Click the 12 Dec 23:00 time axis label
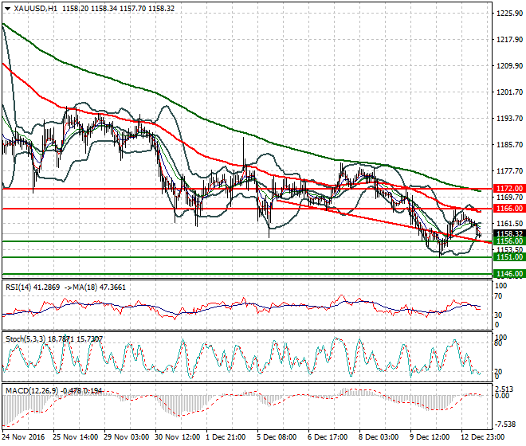Image resolution: width=526 pixels, height=446 pixels. point(484,437)
